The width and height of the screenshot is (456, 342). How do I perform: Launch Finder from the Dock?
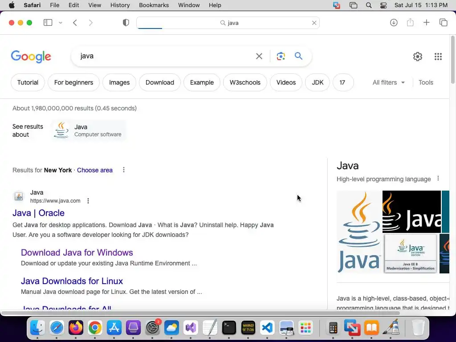(x=37, y=328)
